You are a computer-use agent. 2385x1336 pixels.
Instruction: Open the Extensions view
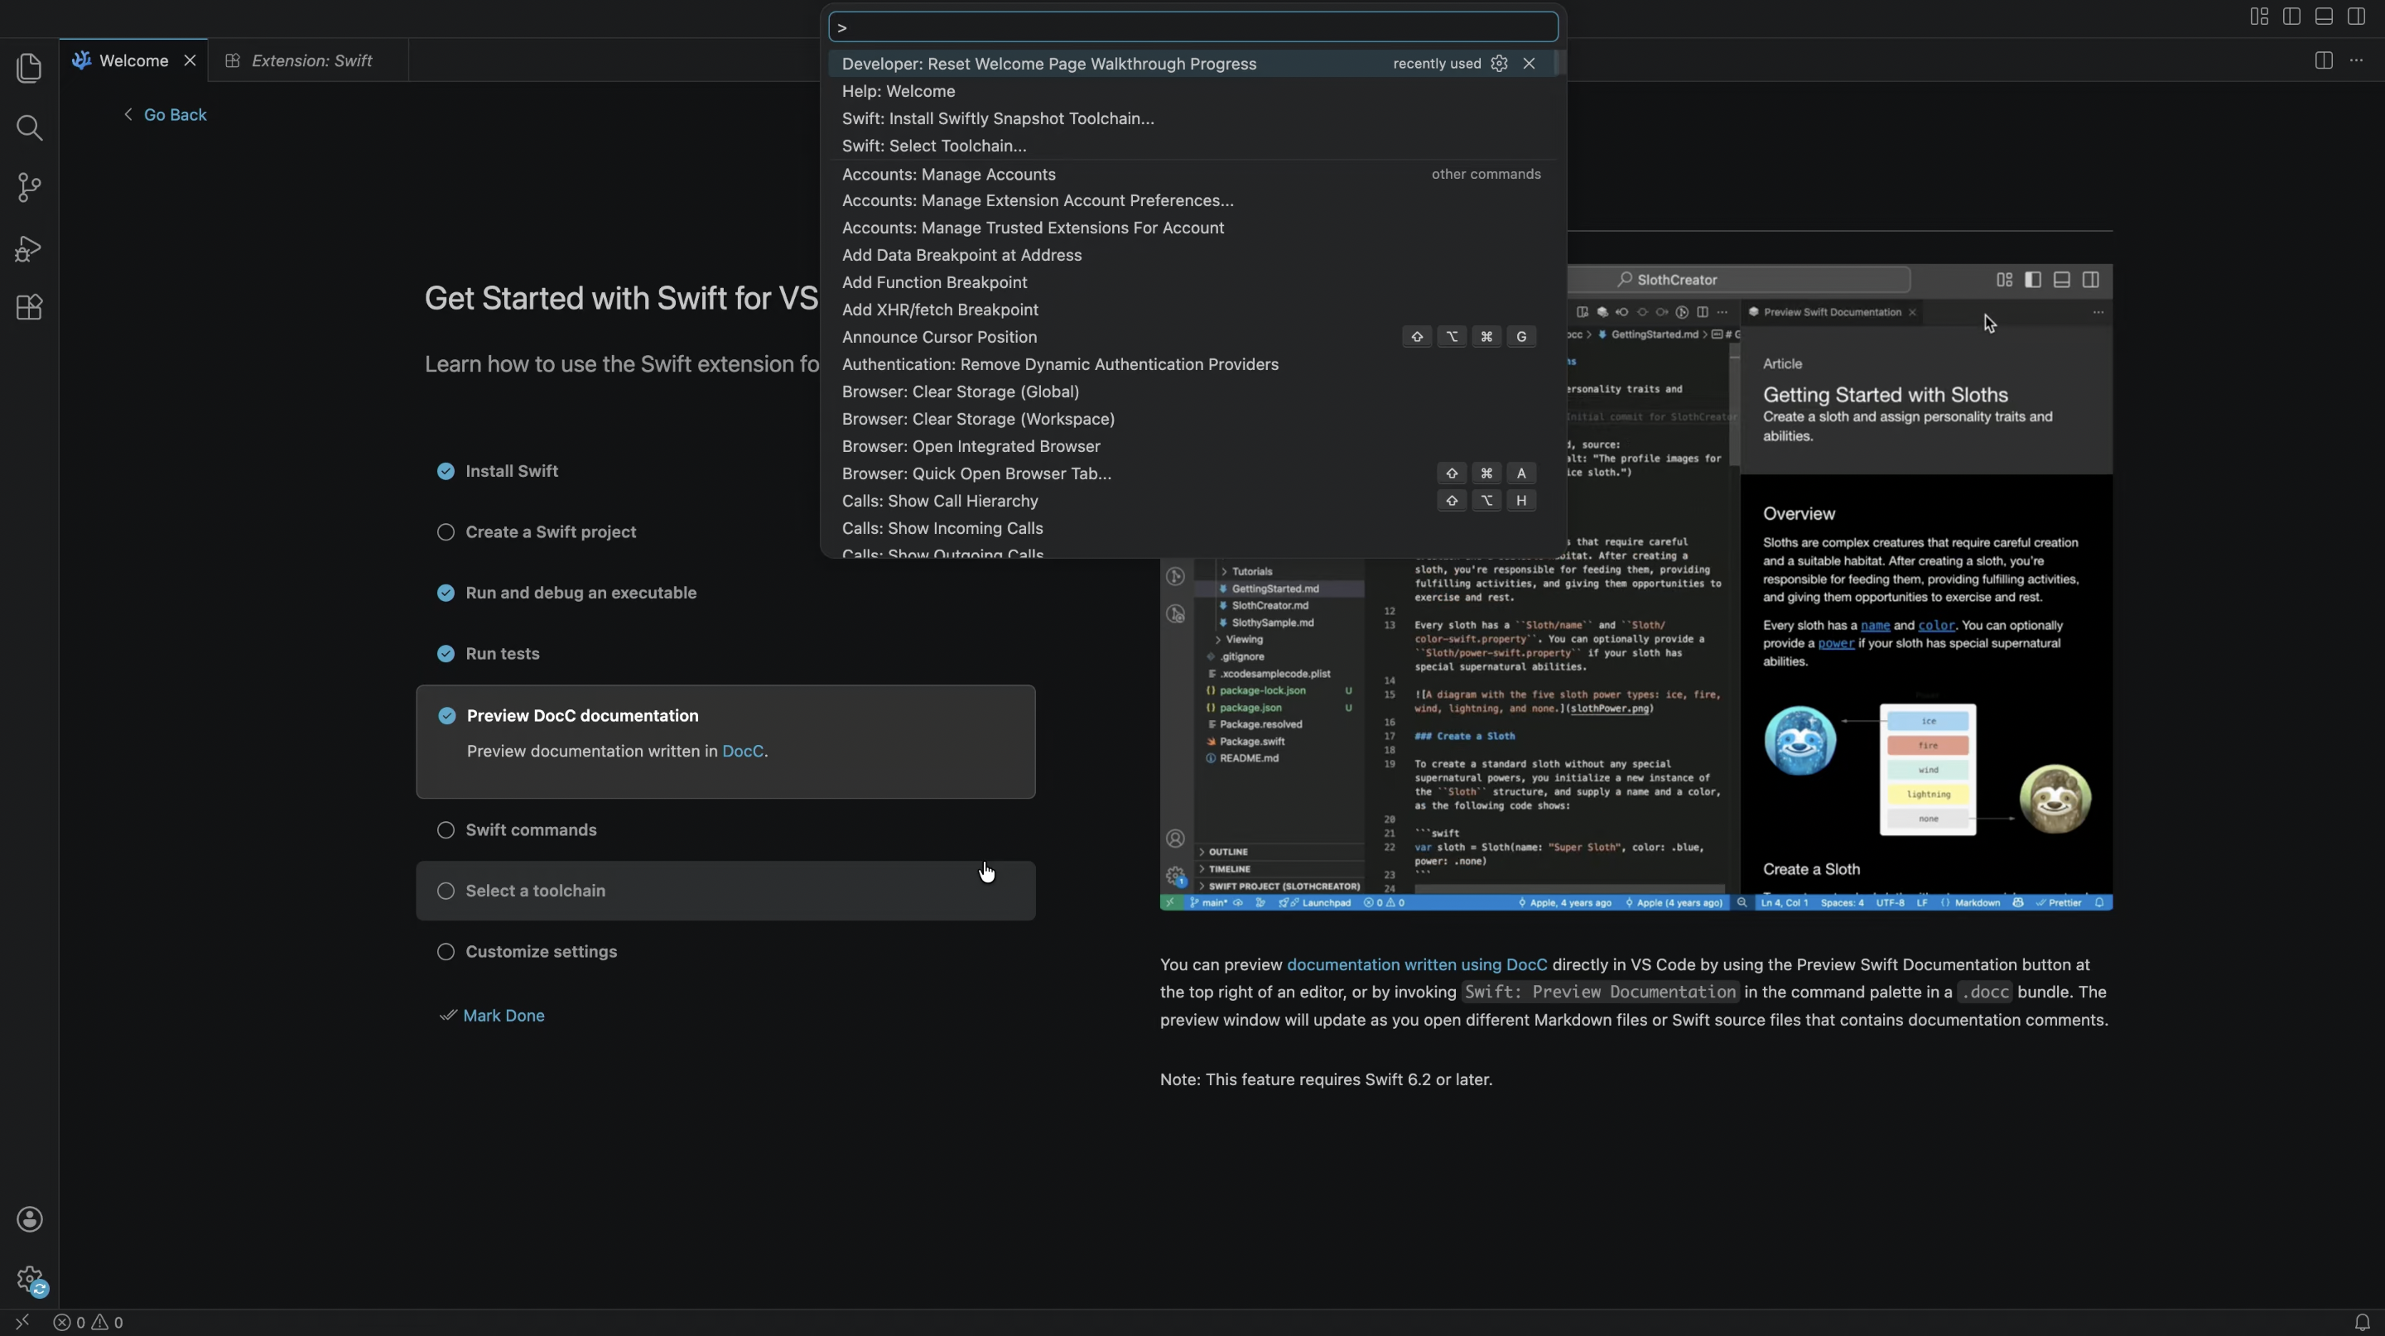pos(30,307)
